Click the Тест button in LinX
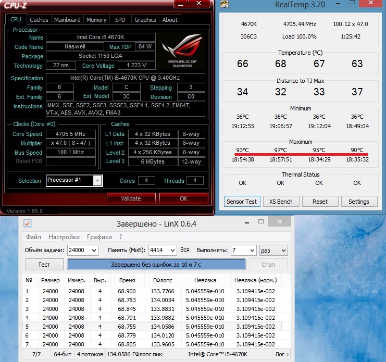 44,265
